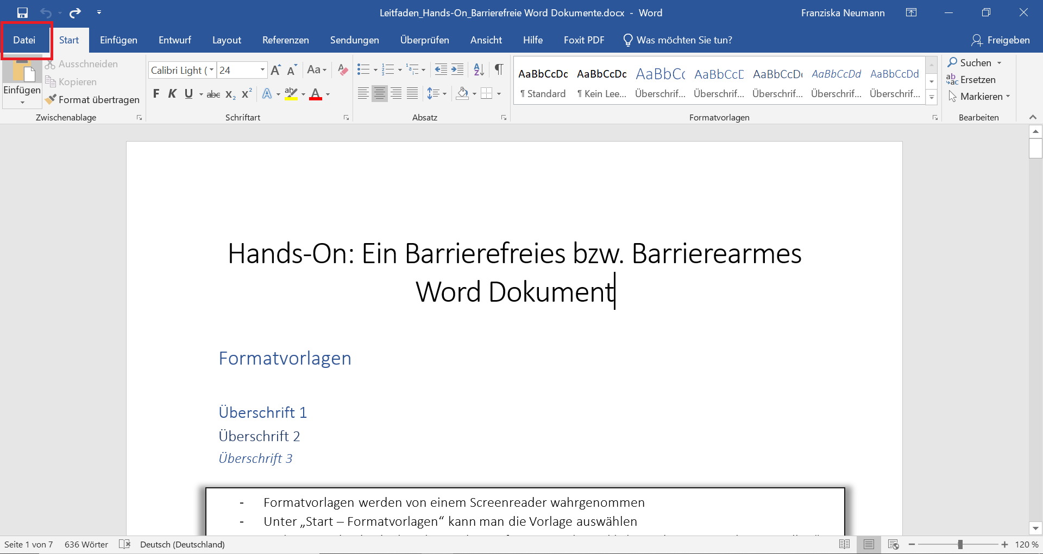Screen dimensions: 1043x554
Task: Toggle italic formatting with the K icon
Action: pos(172,94)
